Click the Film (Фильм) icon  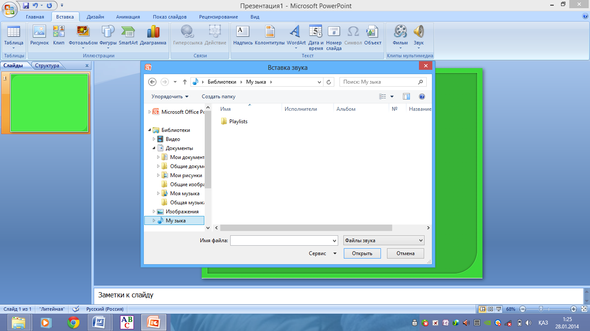click(x=400, y=32)
